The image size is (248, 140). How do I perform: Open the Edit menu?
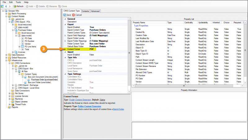point(11,2)
